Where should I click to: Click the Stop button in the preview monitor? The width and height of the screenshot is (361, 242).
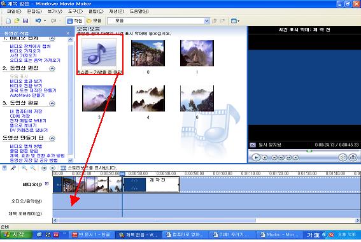pos(265,157)
